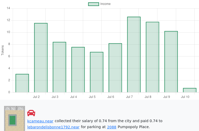Open property 2088 link
Image resolution: width=199 pixels, height=131 pixels.
(x=112, y=127)
